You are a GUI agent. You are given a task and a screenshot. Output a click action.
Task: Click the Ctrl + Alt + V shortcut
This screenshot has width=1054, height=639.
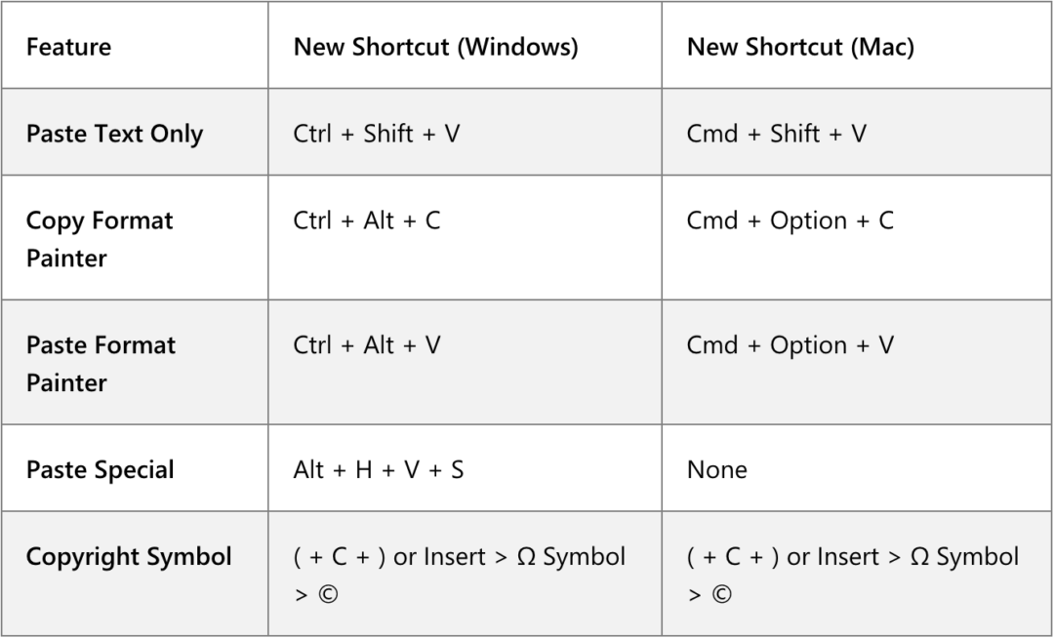point(366,345)
